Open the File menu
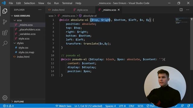The image size is (193, 108). (11, 3)
